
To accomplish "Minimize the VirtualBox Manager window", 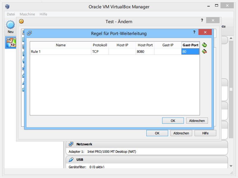I will click(x=209, y=6).
